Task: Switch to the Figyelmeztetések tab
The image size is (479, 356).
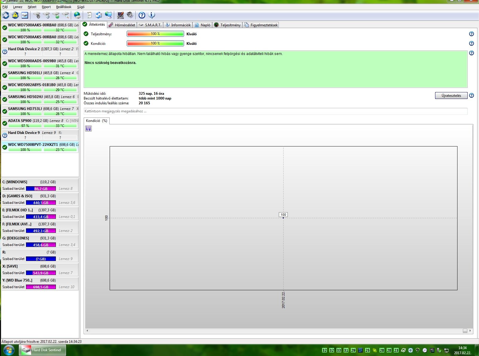Action: tap(261, 25)
